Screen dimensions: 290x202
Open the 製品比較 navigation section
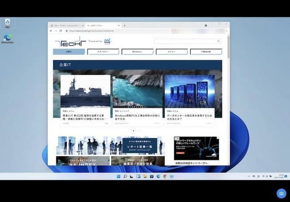[206, 52]
